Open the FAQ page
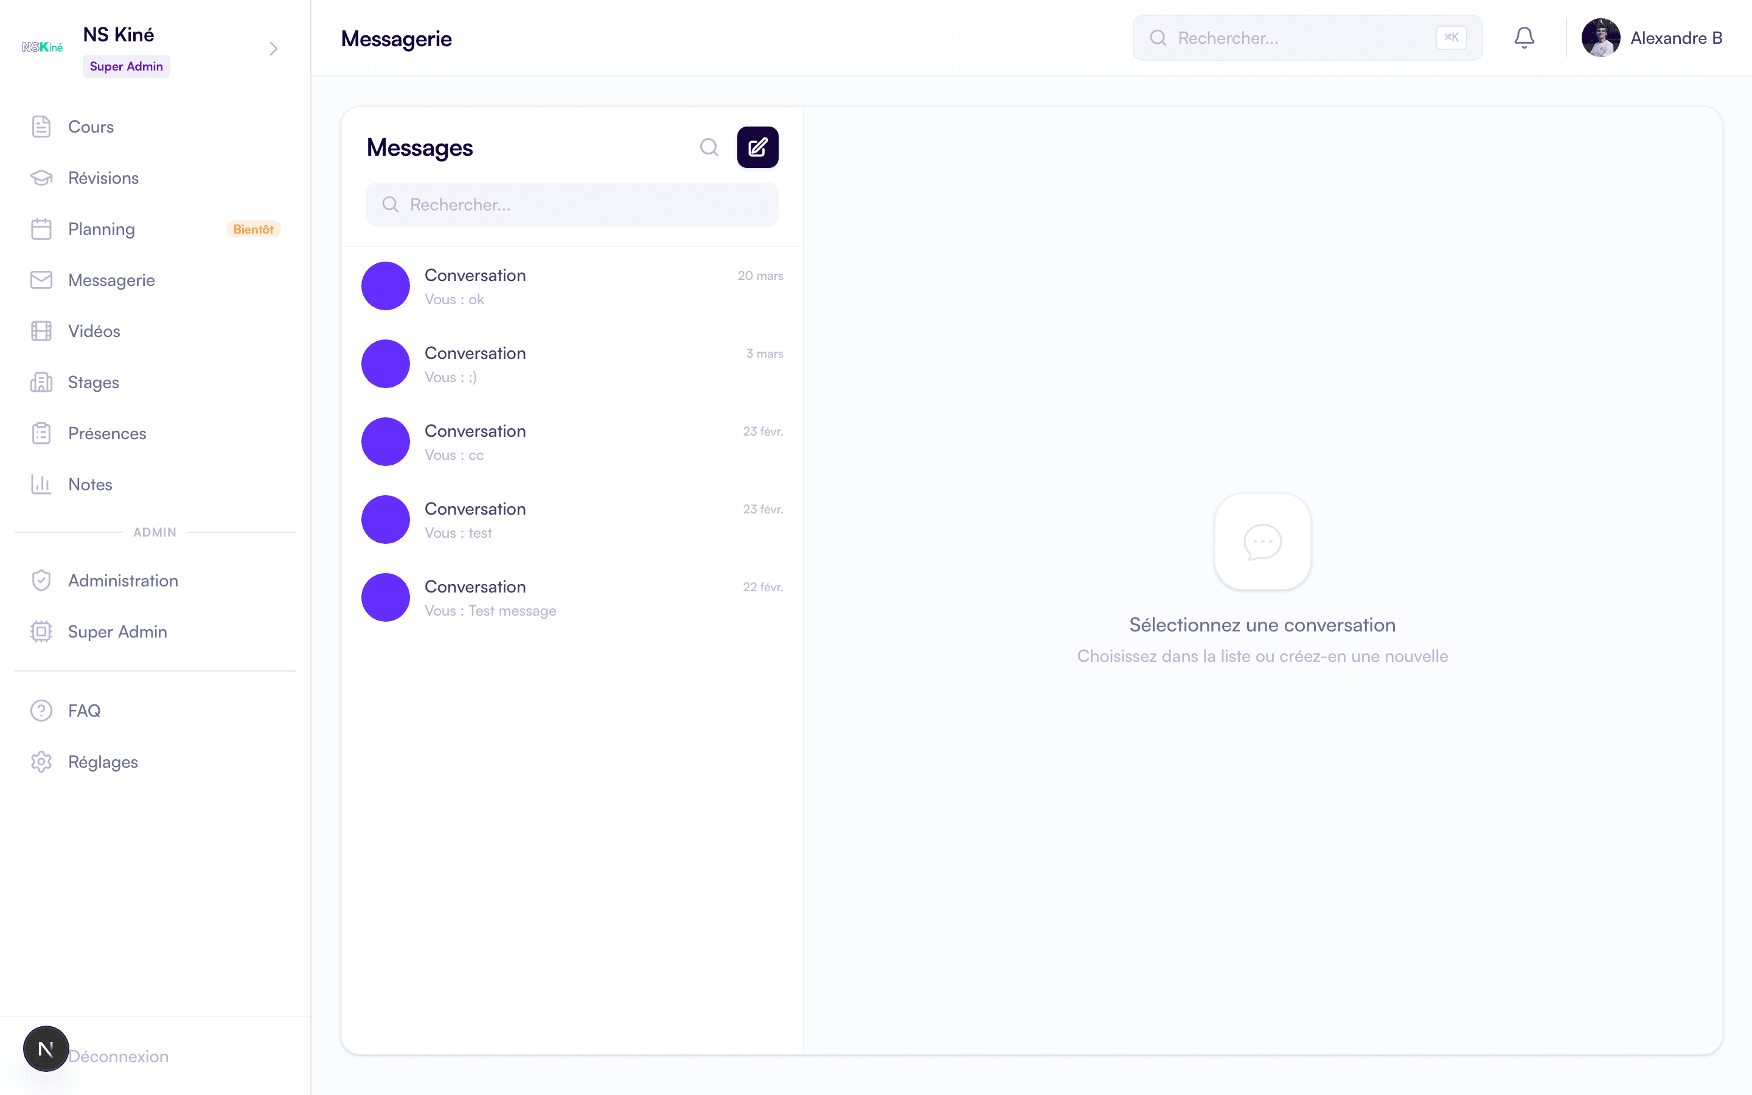The width and height of the screenshot is (1752, 1095). [84, 711]
